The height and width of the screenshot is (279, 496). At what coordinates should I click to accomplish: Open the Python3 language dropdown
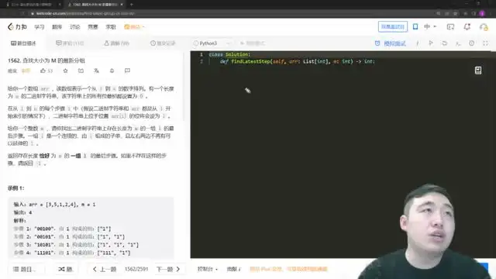pyautogui.click(x=212, y=43)
